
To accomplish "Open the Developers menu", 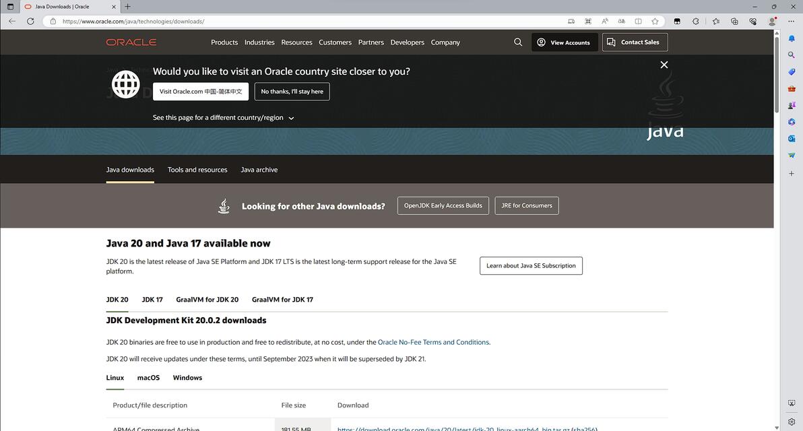I will (407, 42).
